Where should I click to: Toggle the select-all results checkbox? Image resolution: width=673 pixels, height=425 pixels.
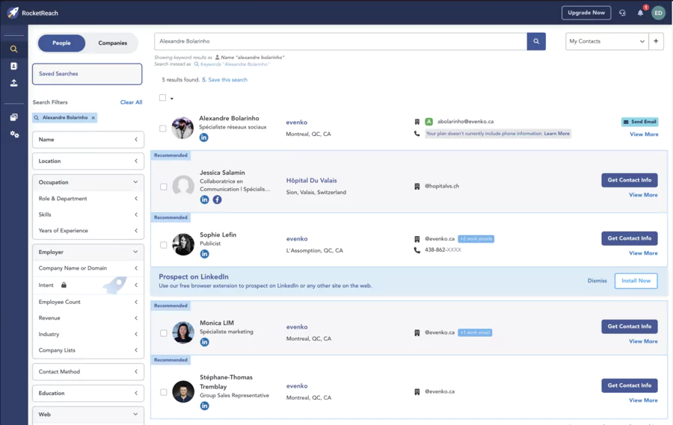[163, 98]
